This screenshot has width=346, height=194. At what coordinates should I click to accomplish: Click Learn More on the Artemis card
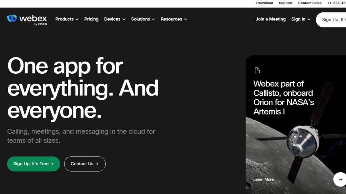click(x=264, y=179)
